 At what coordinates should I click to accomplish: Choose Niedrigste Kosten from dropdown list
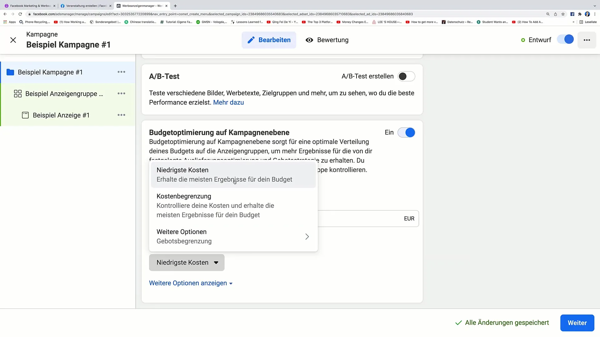pyautogui.click(x=233, y=175)
